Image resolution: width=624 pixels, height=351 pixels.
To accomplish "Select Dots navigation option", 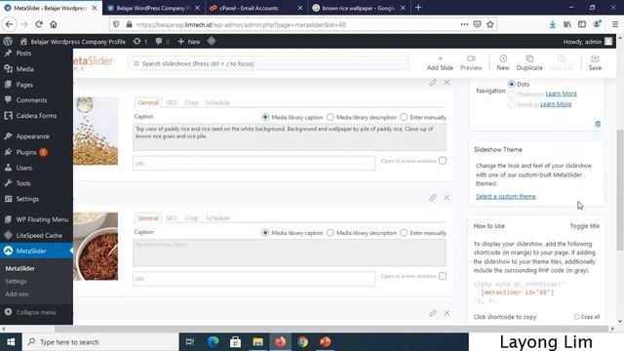I will pyautogui.click(x=511, y=84).
